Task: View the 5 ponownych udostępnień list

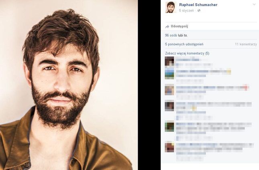Action: point(184,45)
